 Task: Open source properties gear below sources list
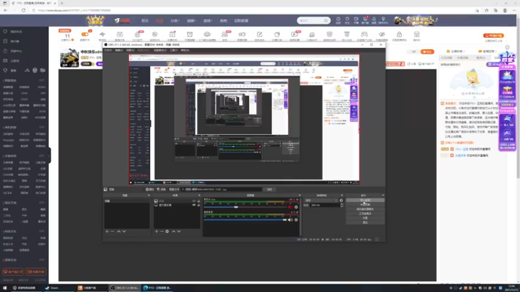point(167,232)
